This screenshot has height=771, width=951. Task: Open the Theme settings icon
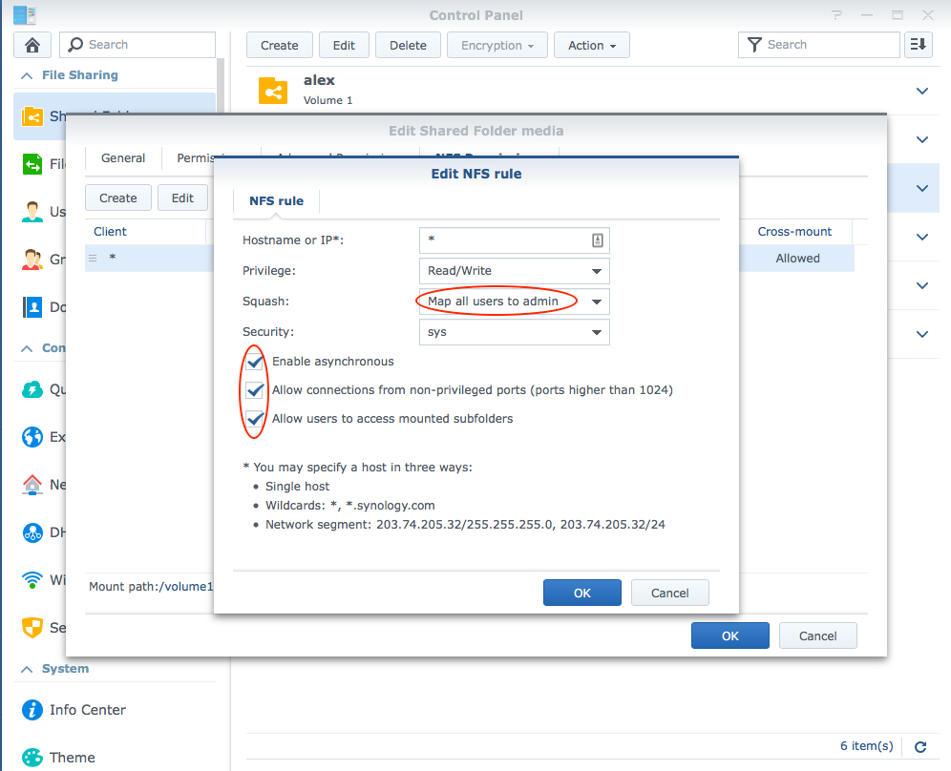click(32, 758)
